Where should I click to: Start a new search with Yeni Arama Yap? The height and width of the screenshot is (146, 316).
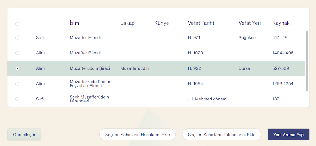click(288, 135)
